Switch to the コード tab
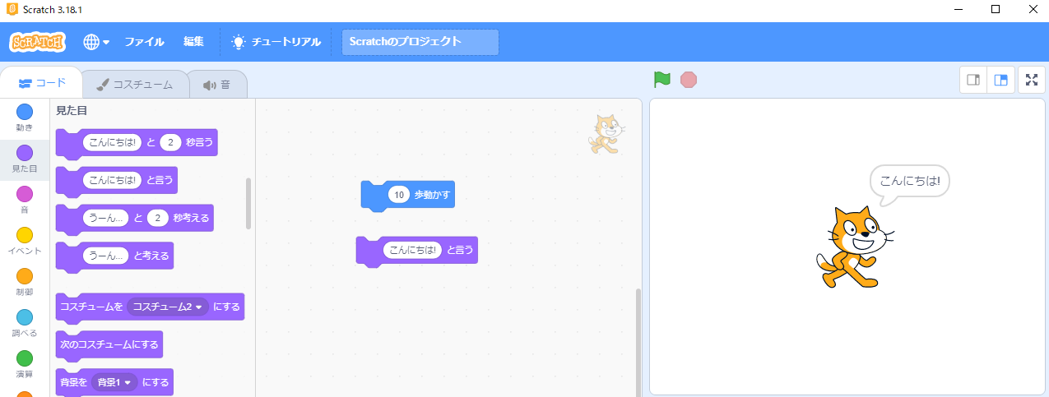 tap(42, 83)
